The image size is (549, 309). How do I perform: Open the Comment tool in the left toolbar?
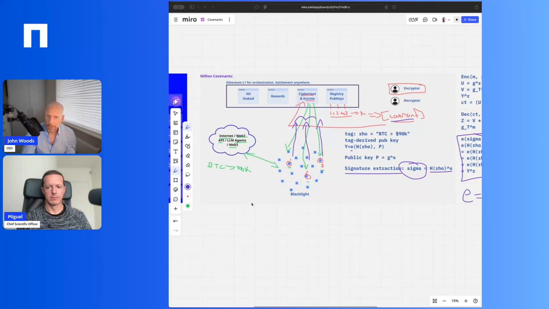click(176, 199)
